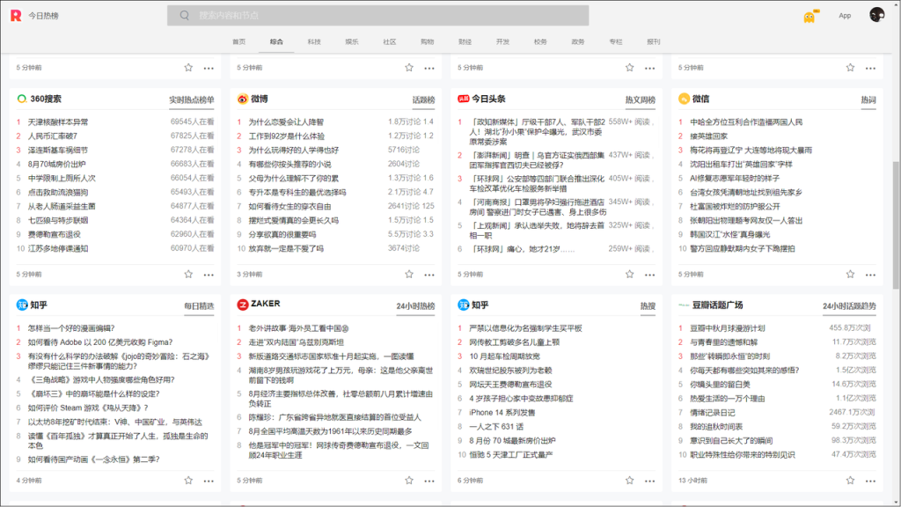Click the 今日头条 red logo icon
The width and height of the screenshot is (901, 507).
click(463, 99)
